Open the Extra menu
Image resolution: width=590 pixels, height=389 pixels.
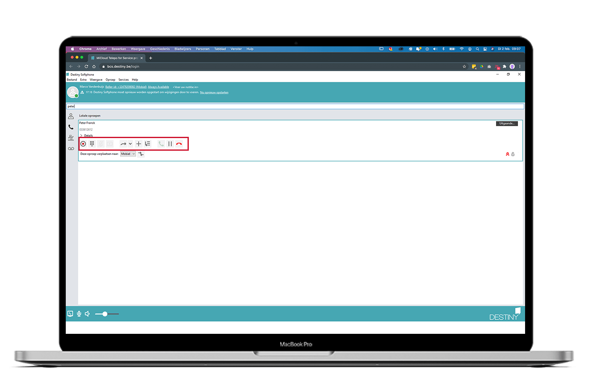pyautogui.click(x=83, y=80)
